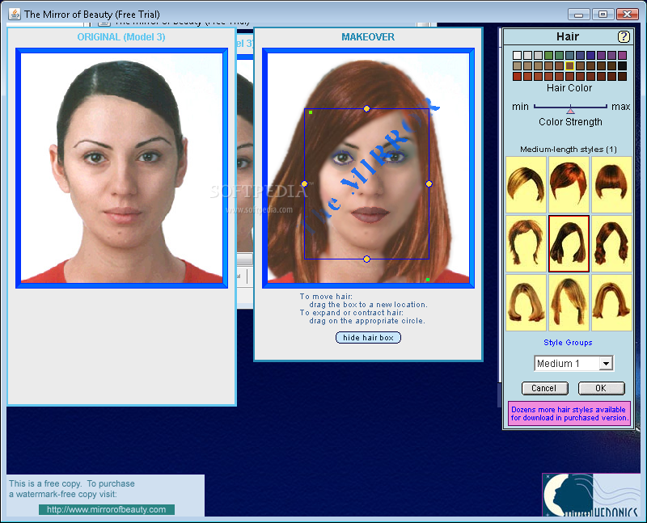Click the hair box top resize circle
The width and height of the screenshot is (647, 523).
[x=366, y=108]
